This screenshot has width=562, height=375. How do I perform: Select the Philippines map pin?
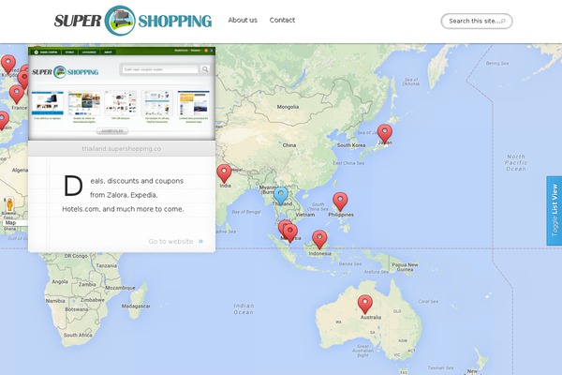[x=340, y=202]
